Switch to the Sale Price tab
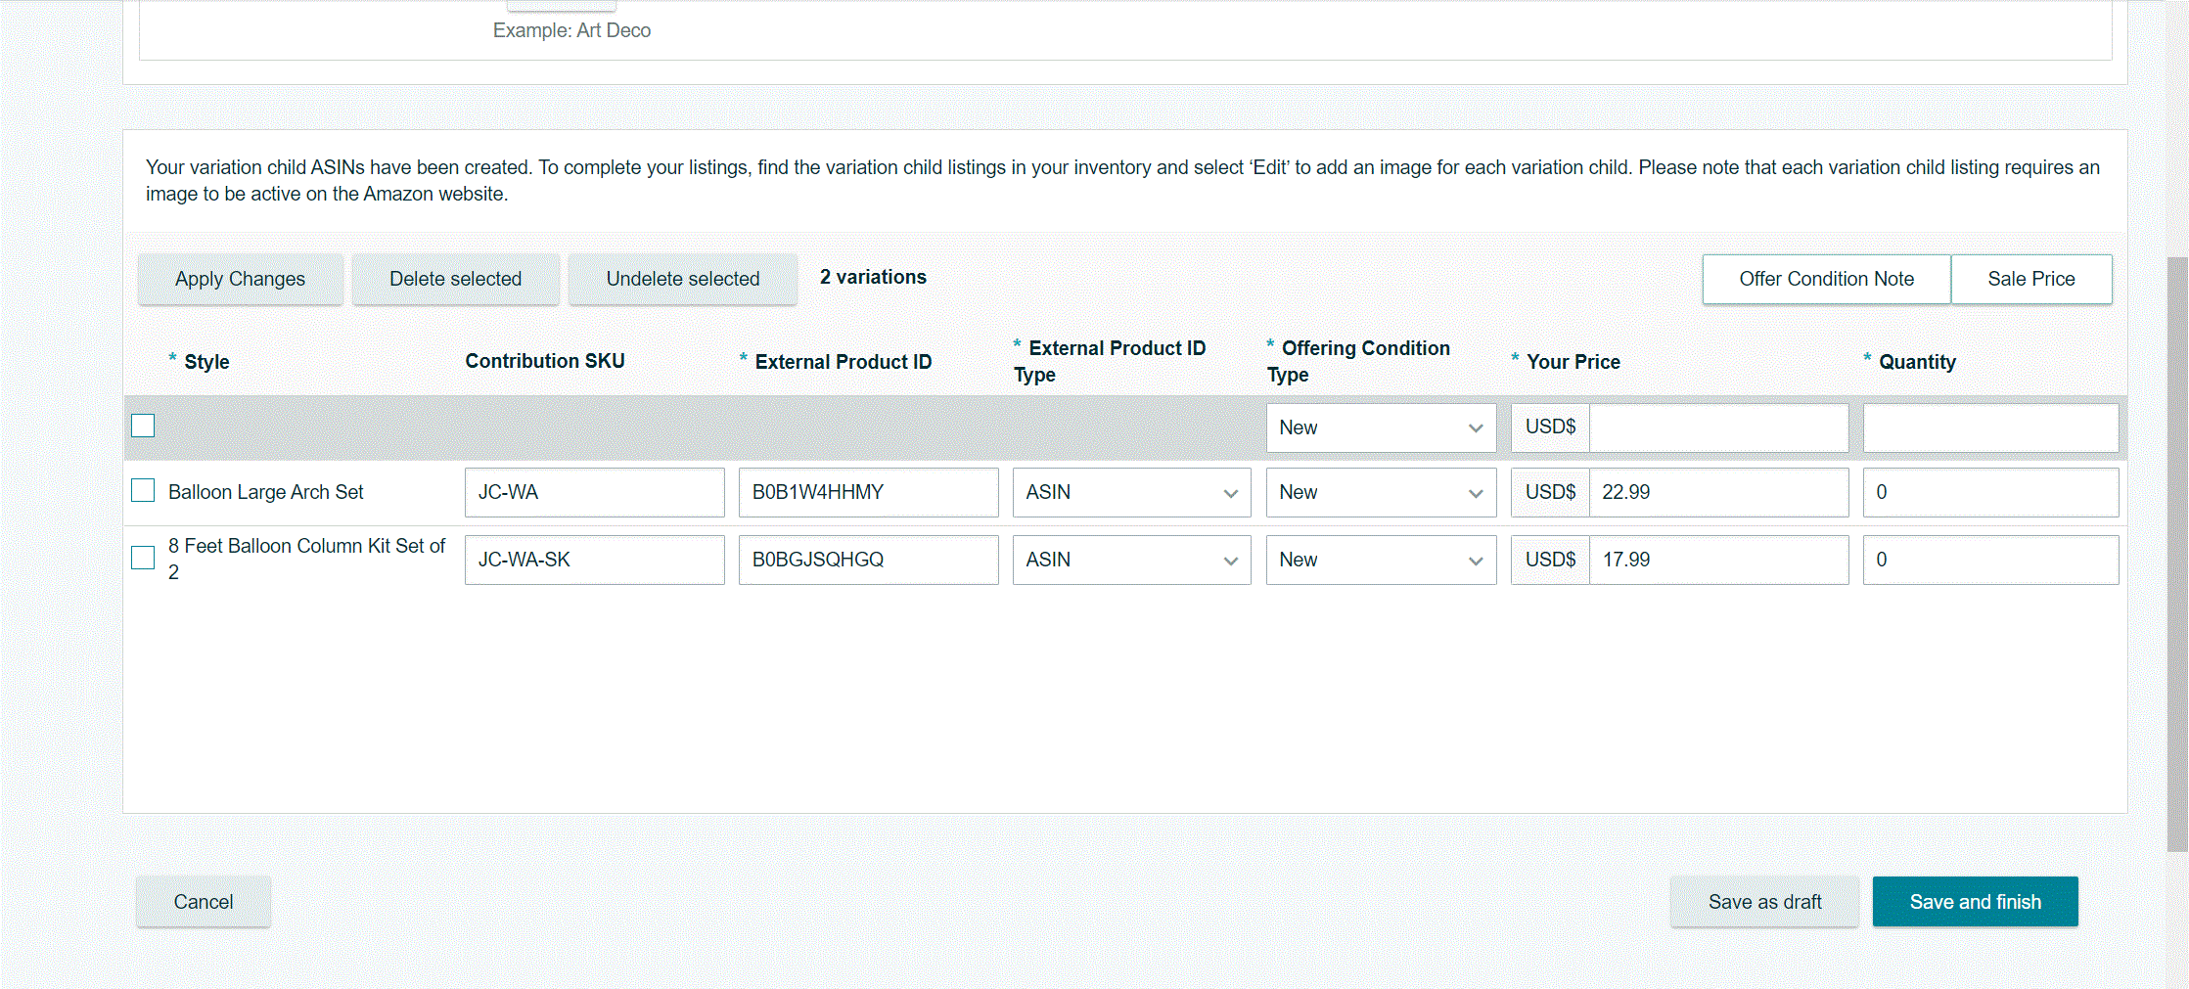This screenshot has height=989, width=2189. [x=2030, y=279]
